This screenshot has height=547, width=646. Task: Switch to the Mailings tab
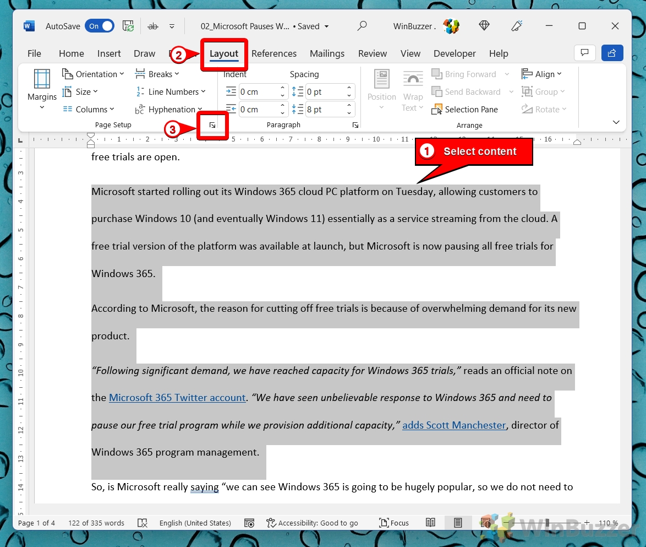(x=327, y=53)
